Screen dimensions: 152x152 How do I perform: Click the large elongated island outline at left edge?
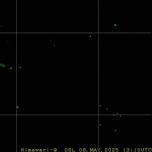2,65
